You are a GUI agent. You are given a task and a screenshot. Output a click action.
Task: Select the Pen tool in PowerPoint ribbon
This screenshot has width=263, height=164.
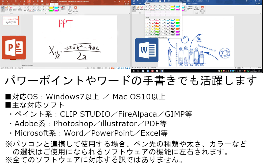pyautogui.click(x=3, y=8)
